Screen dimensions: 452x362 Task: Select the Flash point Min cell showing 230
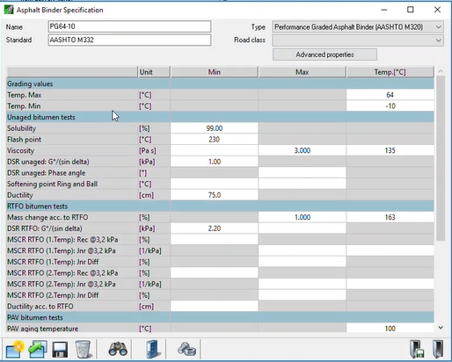pos(215,140)
